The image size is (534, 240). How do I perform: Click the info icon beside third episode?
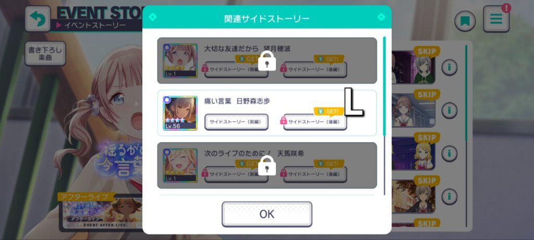(449, 153)
